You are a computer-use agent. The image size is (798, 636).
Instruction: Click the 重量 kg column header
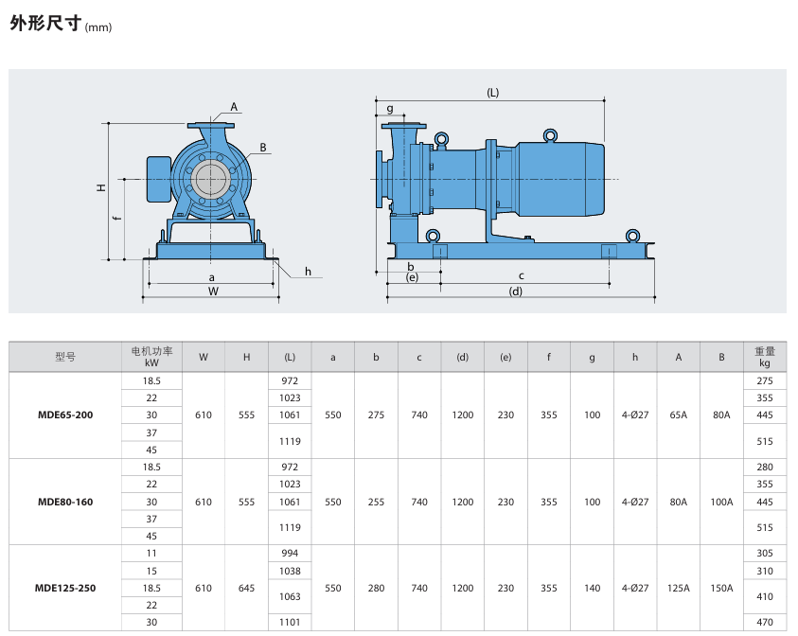coord(764,357)
